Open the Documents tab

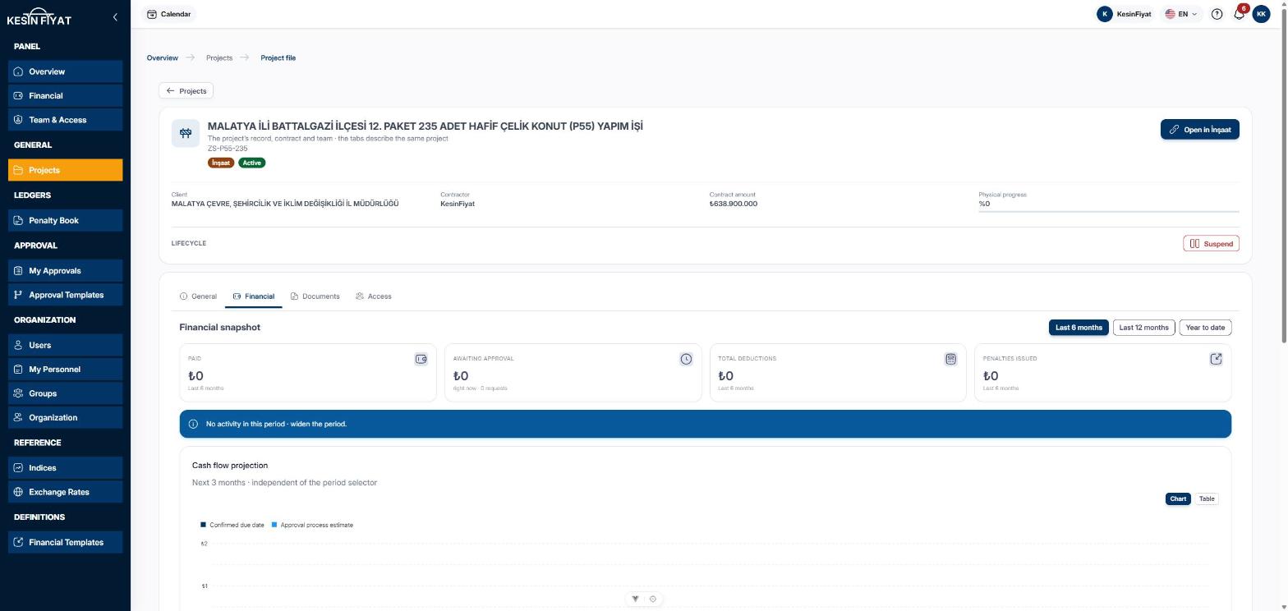(315, 296)
